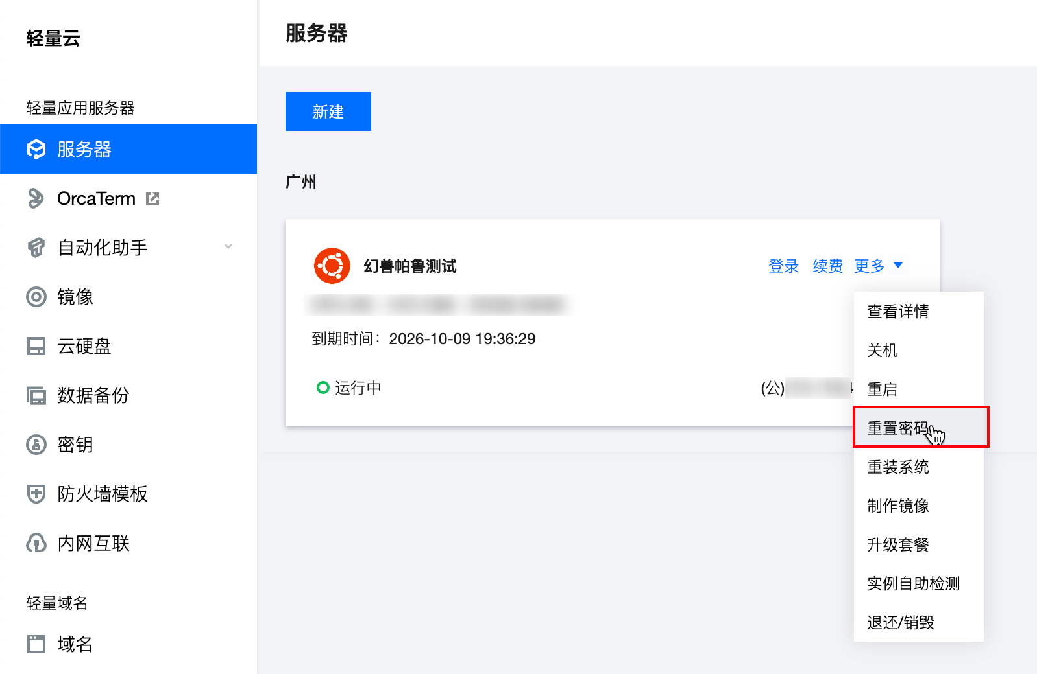1037x674 pixels.
Task: Click the 登录 link
Action: pos(783,266)
